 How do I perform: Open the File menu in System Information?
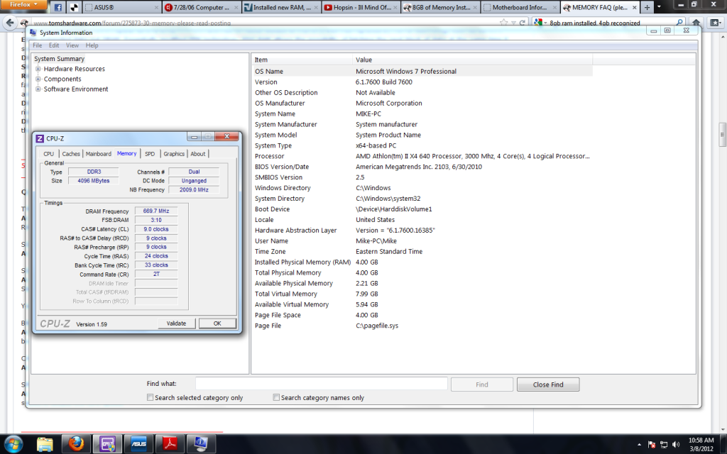38,45
